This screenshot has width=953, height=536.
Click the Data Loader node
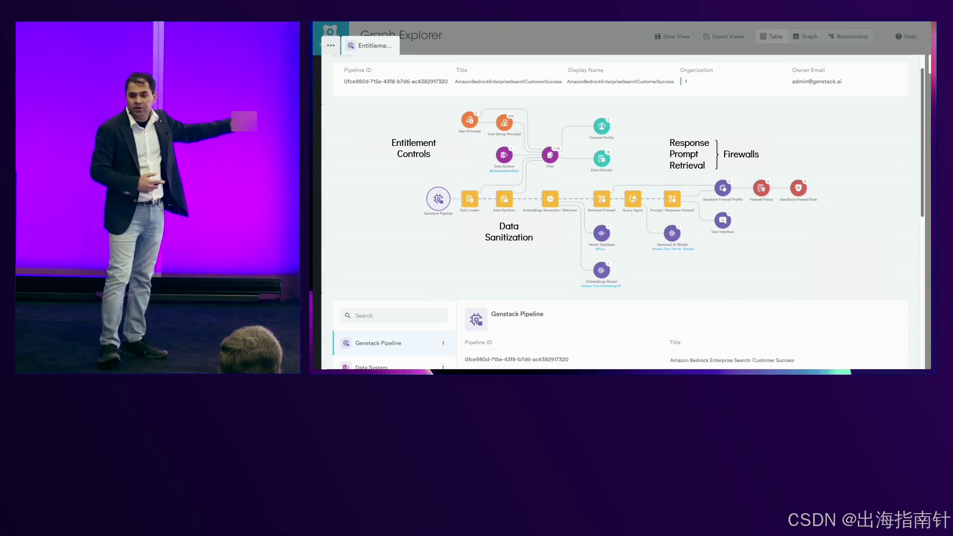469,199
